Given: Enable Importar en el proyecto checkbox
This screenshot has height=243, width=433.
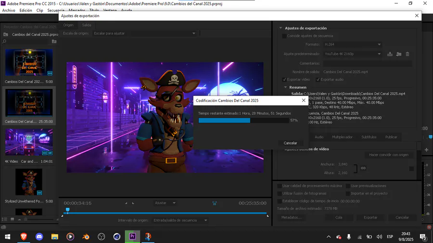Looking at the screenshot, I should point(348,194).
